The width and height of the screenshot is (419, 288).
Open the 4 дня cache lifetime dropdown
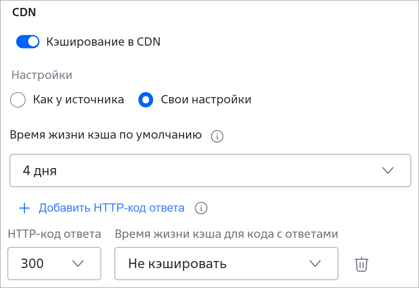coord(210,171)
